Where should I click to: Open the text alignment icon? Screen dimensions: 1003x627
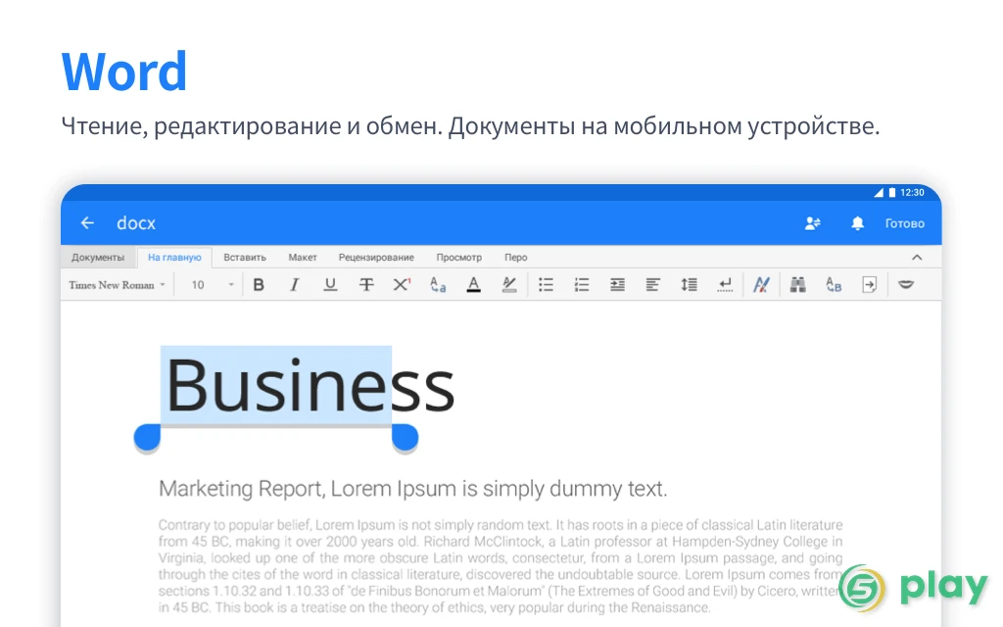(x=652, y=285)
